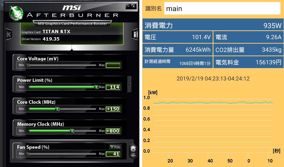The width and height of the screenshot is (284, 167).
Task: Click the 1068日9時間1分 elapsed time value
Action: click(195, 64)
